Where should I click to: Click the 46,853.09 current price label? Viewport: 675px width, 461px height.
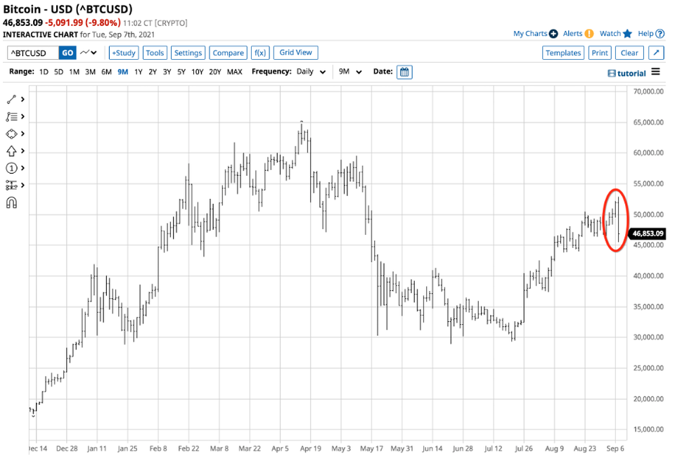(x=648, y=234)
